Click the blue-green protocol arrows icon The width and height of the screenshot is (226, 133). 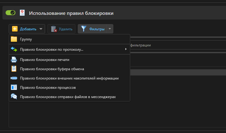click(x=14, y=49)
